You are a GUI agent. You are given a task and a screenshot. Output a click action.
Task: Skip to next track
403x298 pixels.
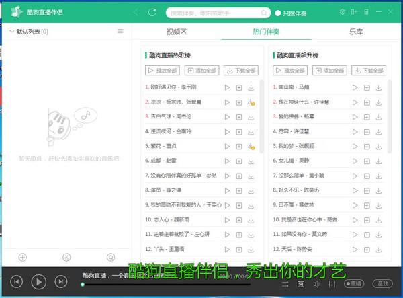[x=61, y=282]
